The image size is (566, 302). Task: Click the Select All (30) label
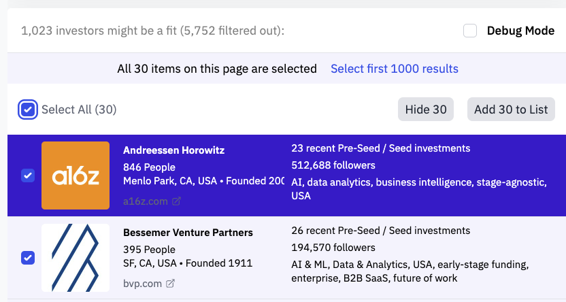(79, 110)
